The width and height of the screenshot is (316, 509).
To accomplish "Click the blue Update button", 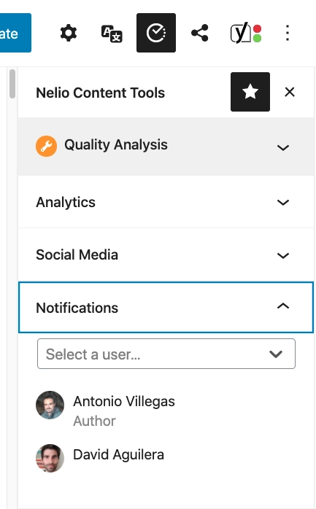I will point(15,33).
